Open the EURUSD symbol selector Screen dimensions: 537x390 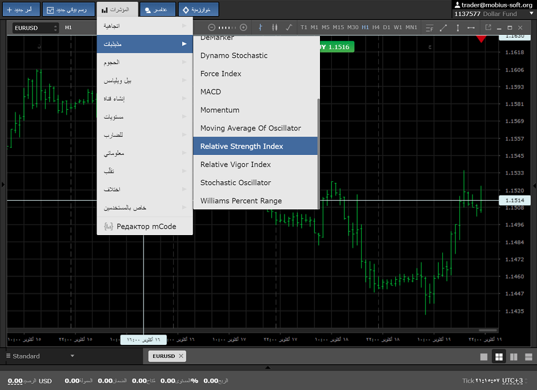coord(35,28)
